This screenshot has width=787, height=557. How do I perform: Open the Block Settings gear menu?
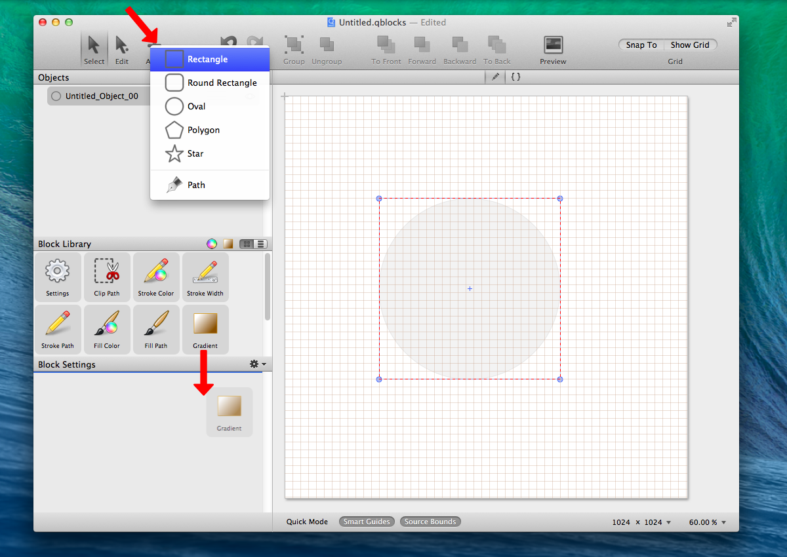click(257, 364)
